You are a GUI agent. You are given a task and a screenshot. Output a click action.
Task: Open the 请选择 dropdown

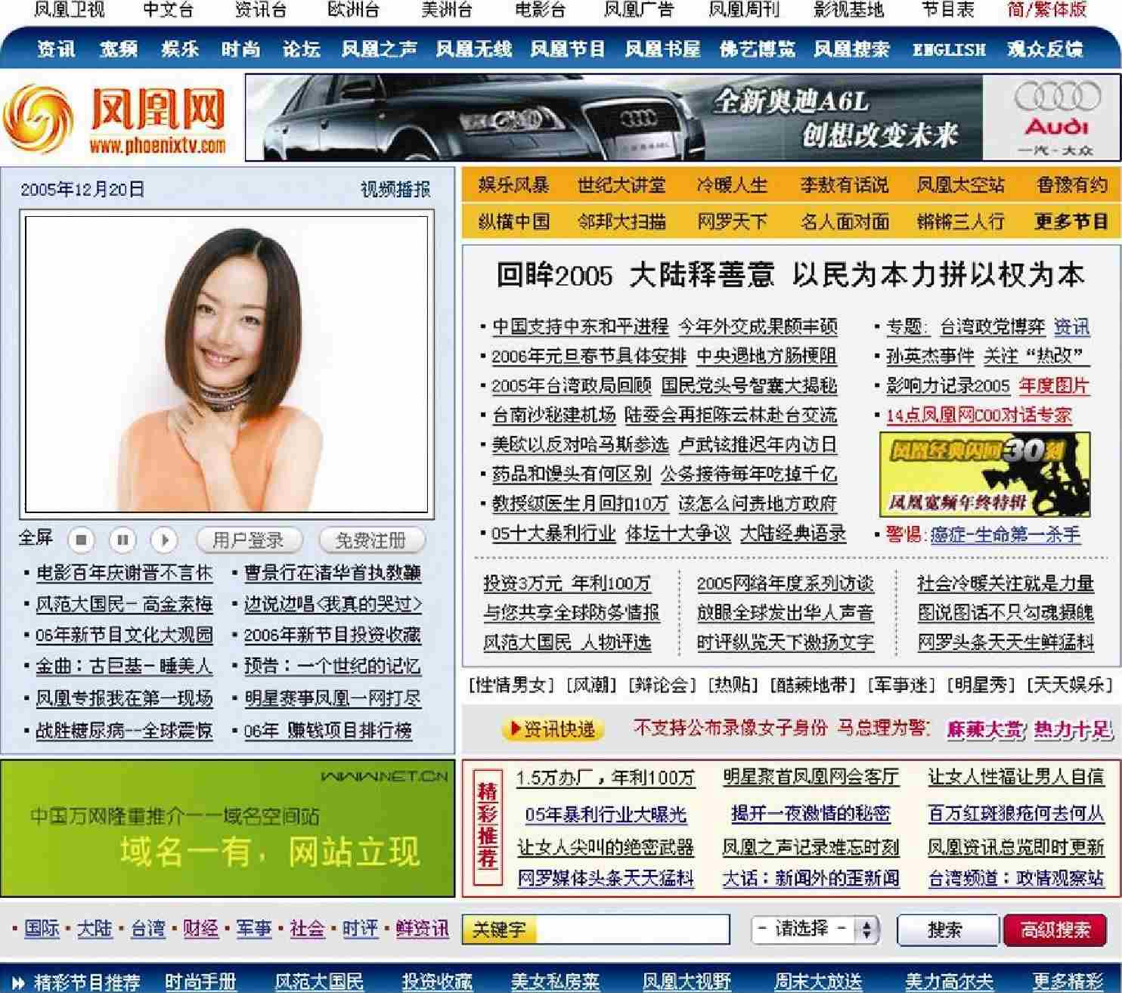(817, 929)
